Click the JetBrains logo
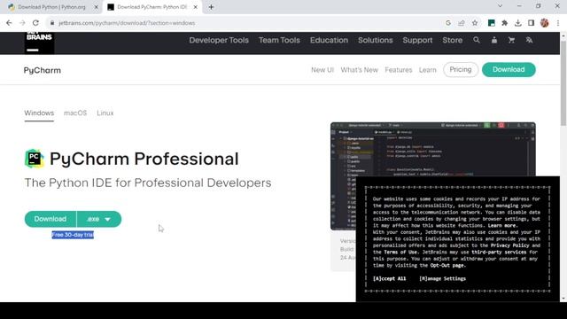 (x=39, y=43)
